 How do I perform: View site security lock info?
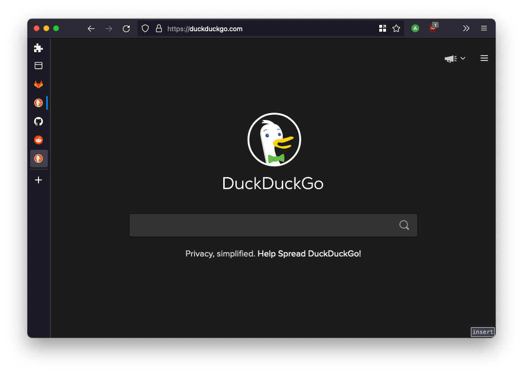coord(159,29)
